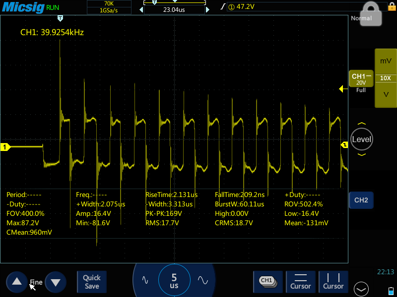Image resolution: width=397 pixels, height=297 pixels.
Task: Toggle the RUN acquisition state
Action: point(53,7)
